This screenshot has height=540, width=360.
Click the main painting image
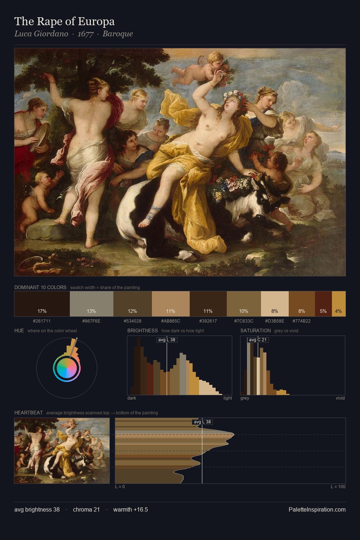click(180, 162)
